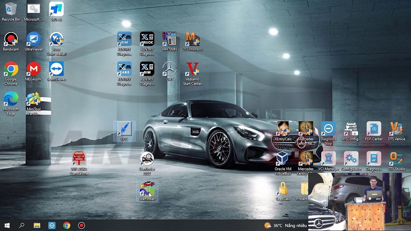Launch the DAS Mercedes star icon
Screen dimensions: 411x231
170,69
